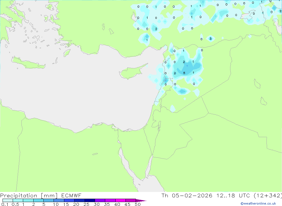Click the "Precipitation" title word
Viewport: 282px width, 206px height.
pos(19,196)
